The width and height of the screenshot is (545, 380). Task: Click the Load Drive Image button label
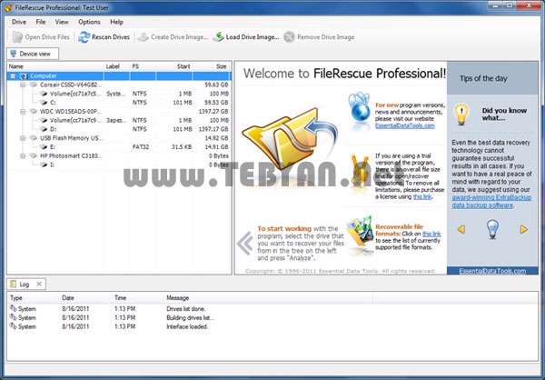pos(253,37)
